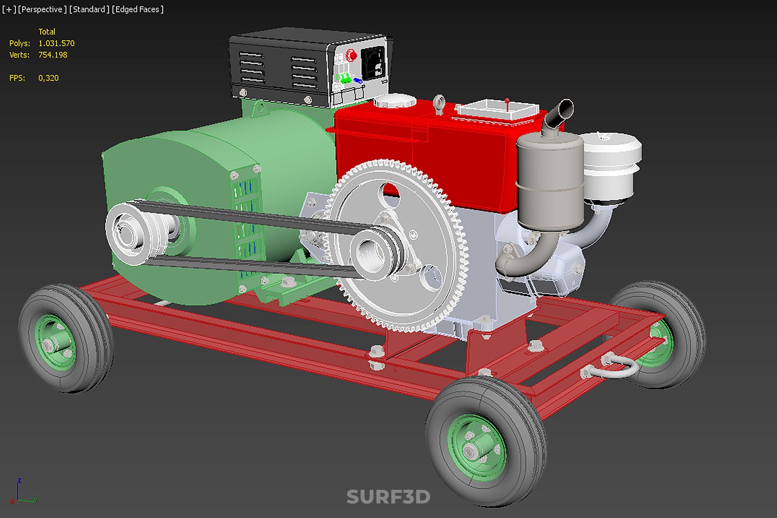This screenshot has height=518, width=777.
Task: Select the gray exhaust muffler cylinder
Action: 549,181
